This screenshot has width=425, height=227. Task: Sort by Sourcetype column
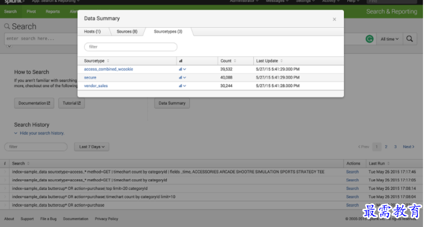click(97, 61)
